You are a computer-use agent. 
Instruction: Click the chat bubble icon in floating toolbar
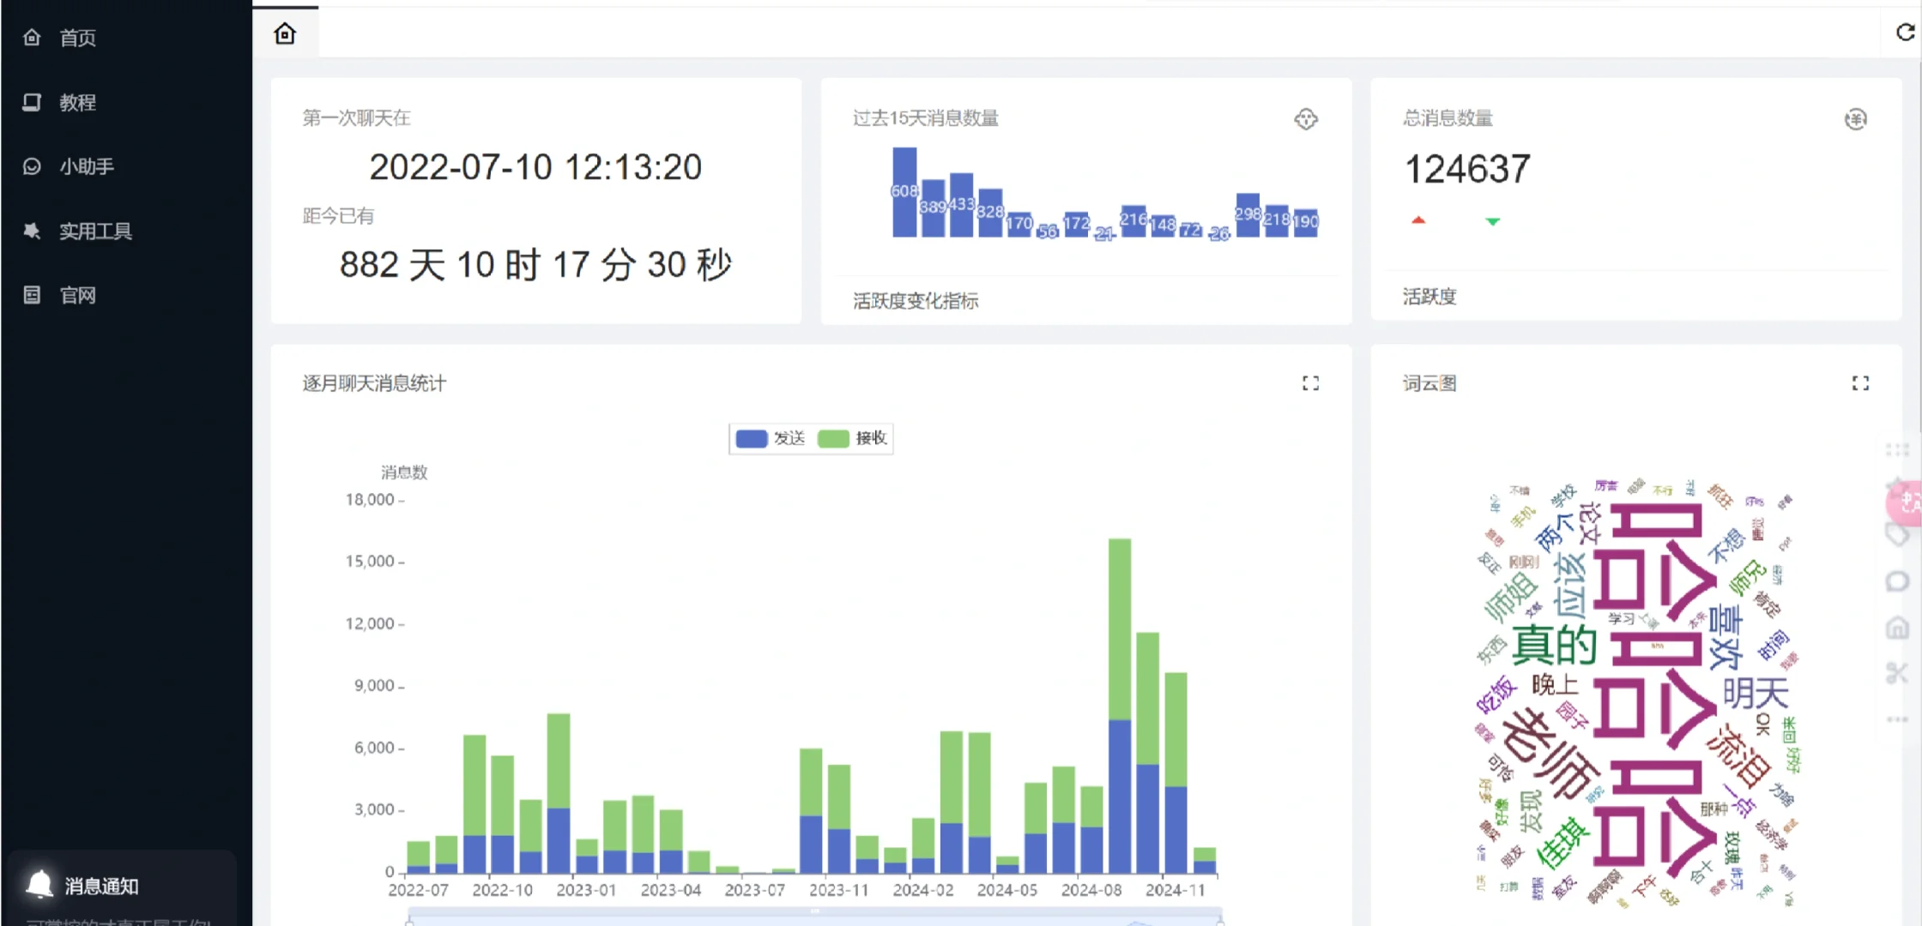click(x=1897, y=582)
